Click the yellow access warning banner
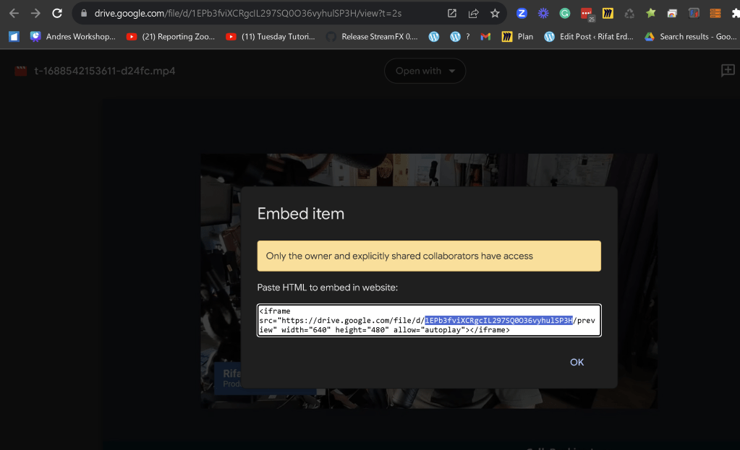This screenshot has height=450, width=740. click(x=429, y=256)
